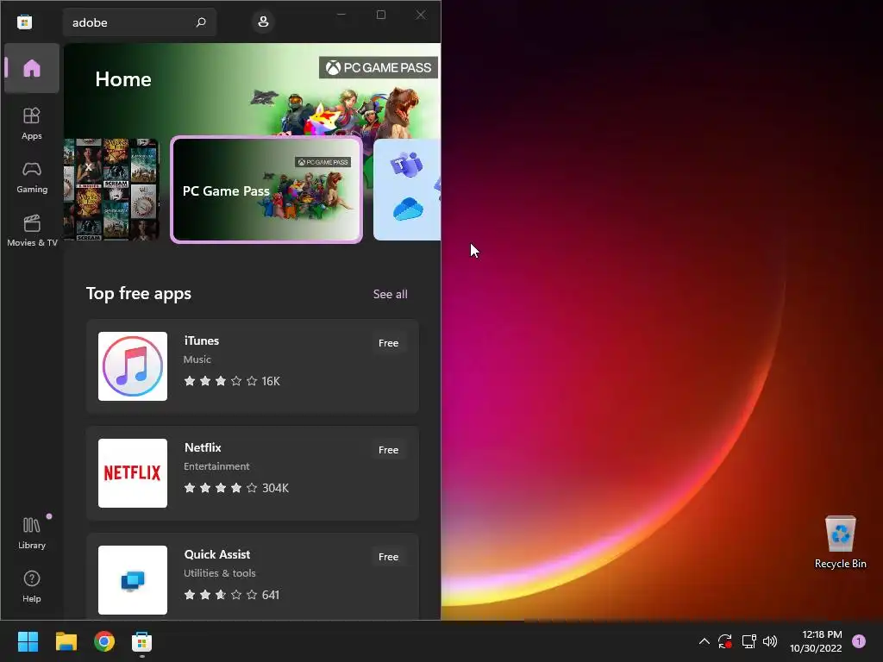Click the search box containing adobe

tap(140, 22)
